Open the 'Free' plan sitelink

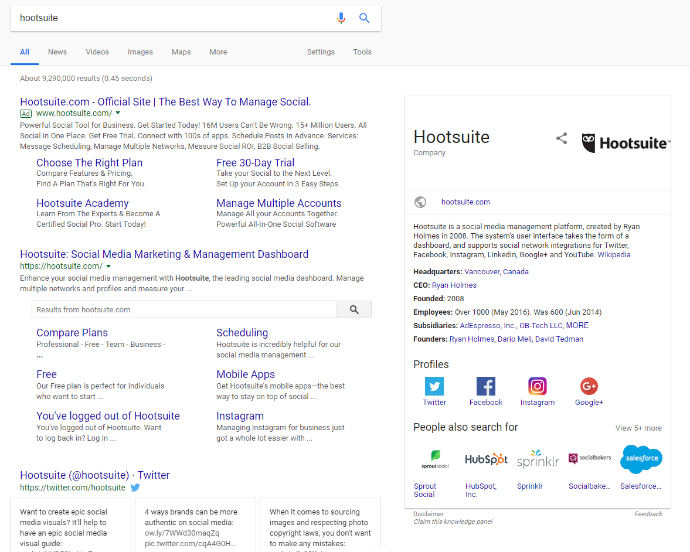pos(47,374)
